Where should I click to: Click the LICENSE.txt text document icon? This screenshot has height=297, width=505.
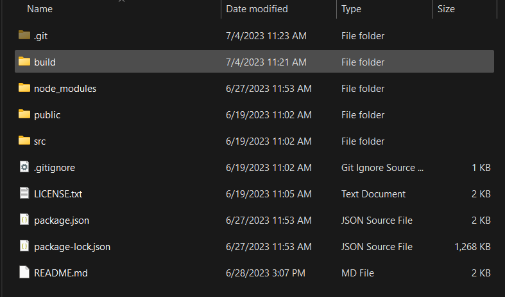point(24,194)
